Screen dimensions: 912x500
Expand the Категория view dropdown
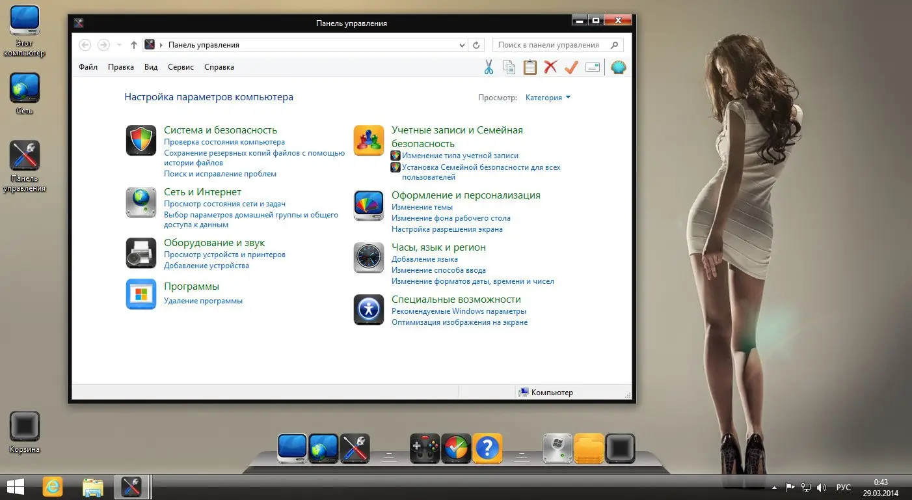point(547,97)
